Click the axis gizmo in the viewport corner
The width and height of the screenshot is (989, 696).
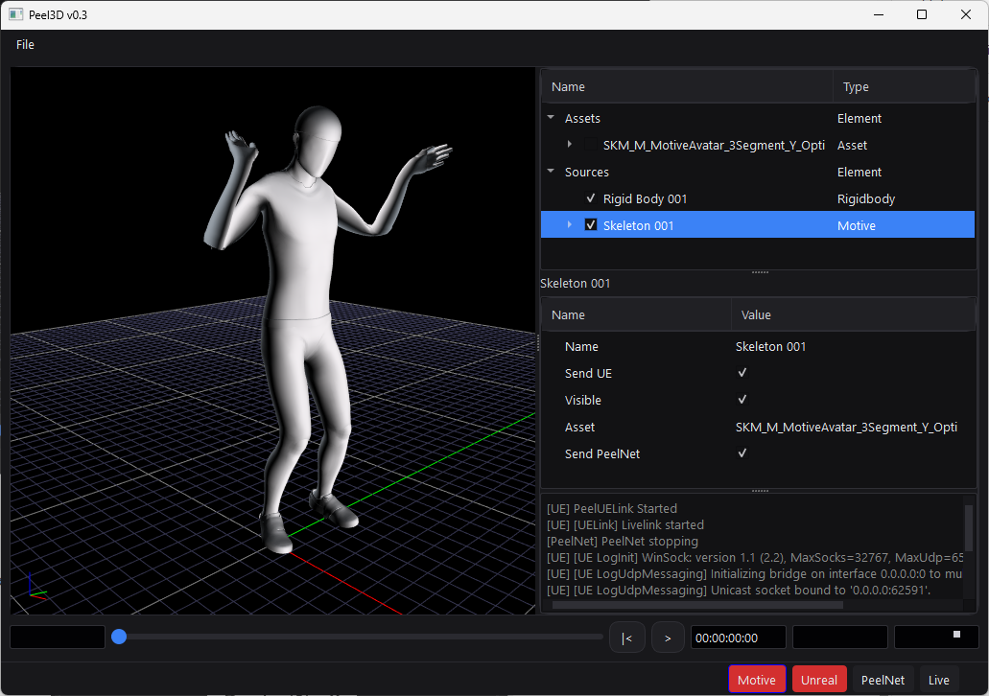(35, 587)
